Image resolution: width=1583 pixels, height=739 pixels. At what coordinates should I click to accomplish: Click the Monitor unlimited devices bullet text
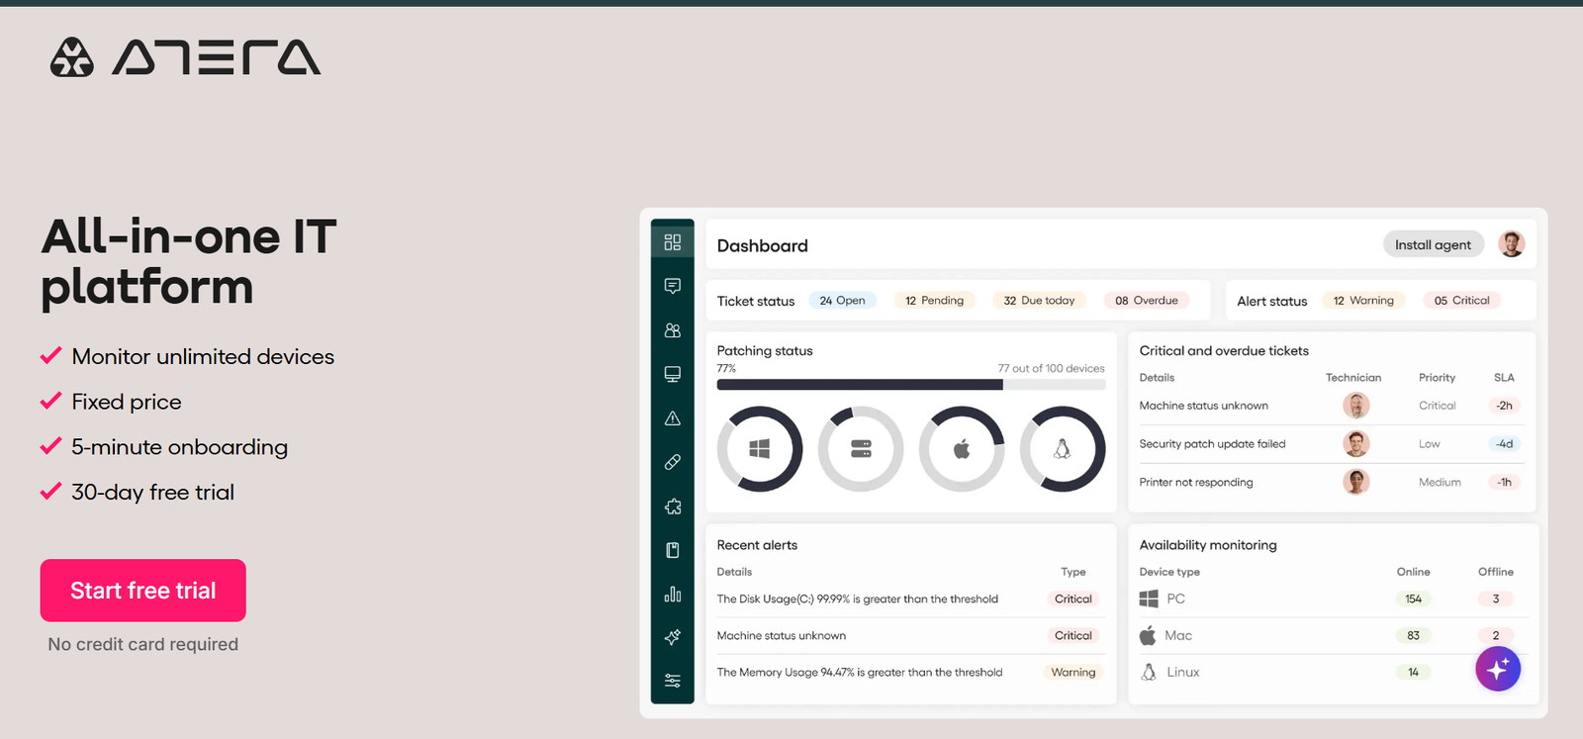pyautogui.click(x=203, y=356)
